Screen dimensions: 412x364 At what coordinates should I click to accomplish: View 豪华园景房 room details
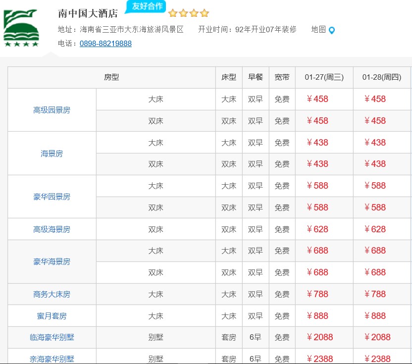[x=51, y=197]
